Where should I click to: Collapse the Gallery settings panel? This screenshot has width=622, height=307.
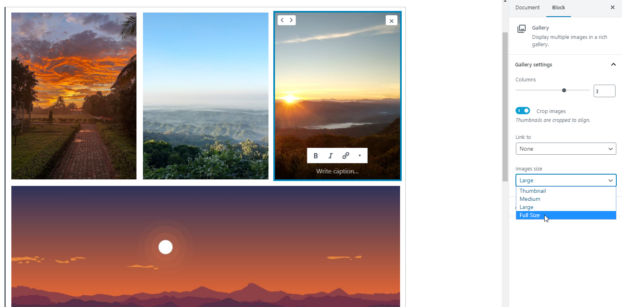(613, 64)
